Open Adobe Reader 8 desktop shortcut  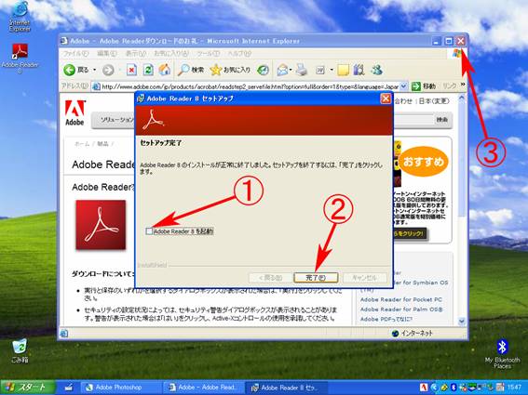[x=20, y=59]
